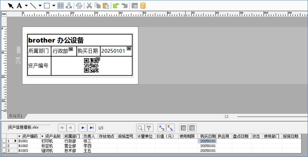Click the 使用部门 column header
This screenshot has width=308, height=157.
272,136
